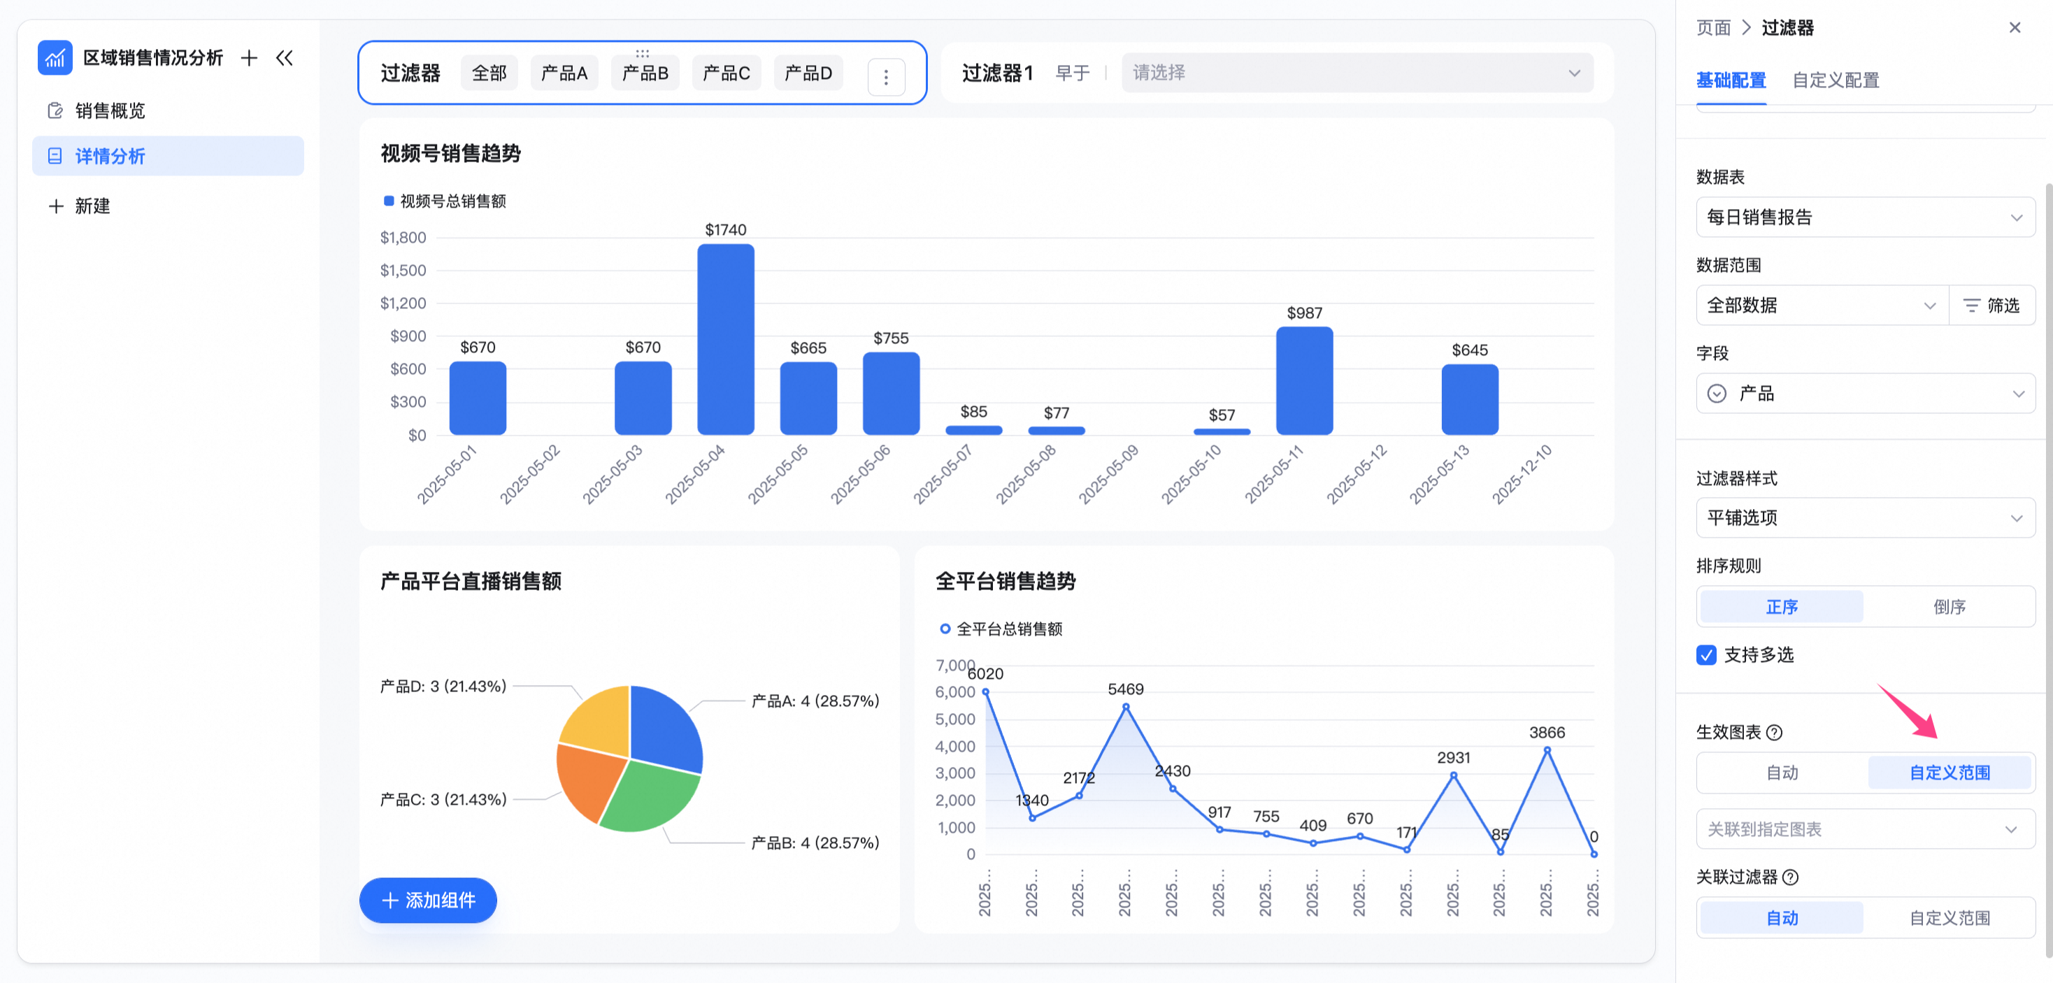Click the 添加组件 button

click(x=428, y=901)
